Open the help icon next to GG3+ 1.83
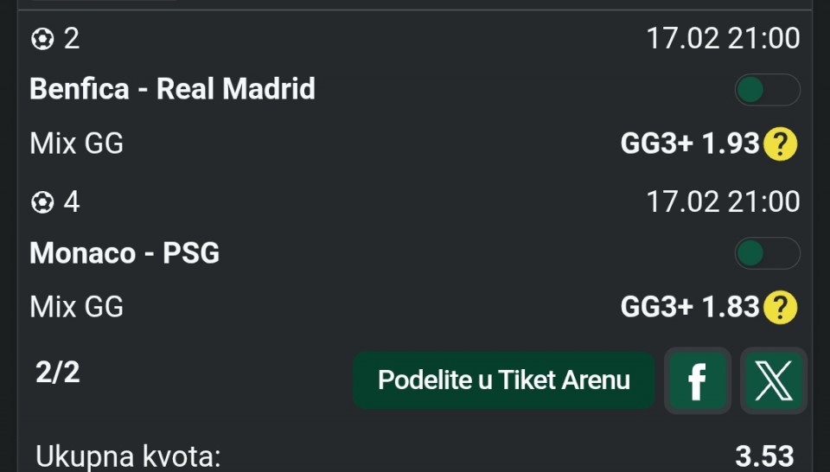830x472 pixels. [780, 307]
